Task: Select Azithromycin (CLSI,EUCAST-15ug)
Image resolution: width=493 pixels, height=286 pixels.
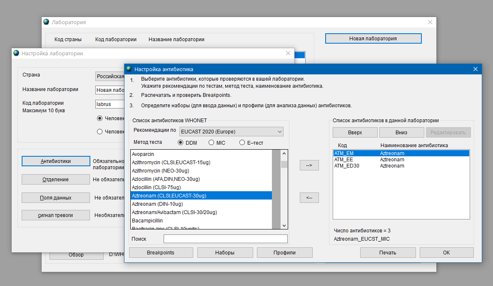Action: 201,162
